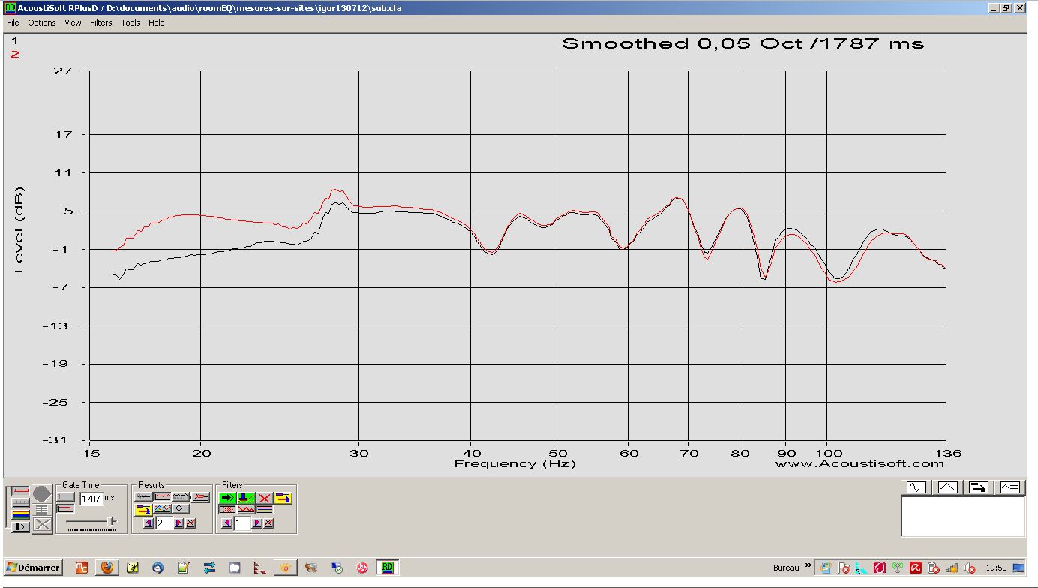Click the third Results icon with jagged response

pyautogui.click(x=181, y=496)
